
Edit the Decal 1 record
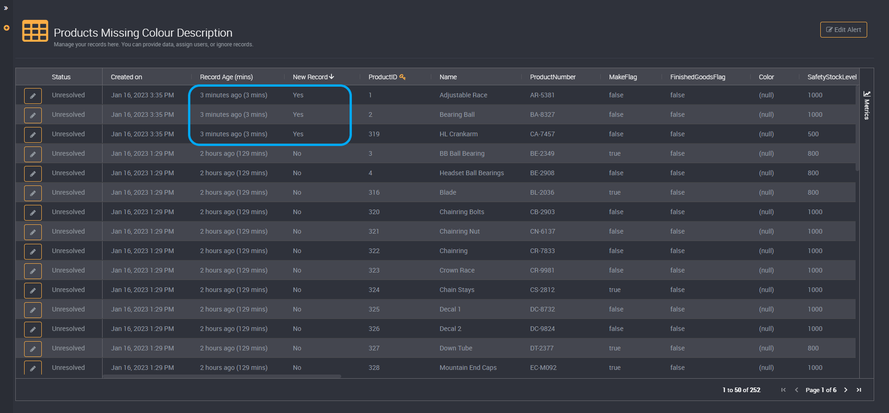[x=33, y=310]
